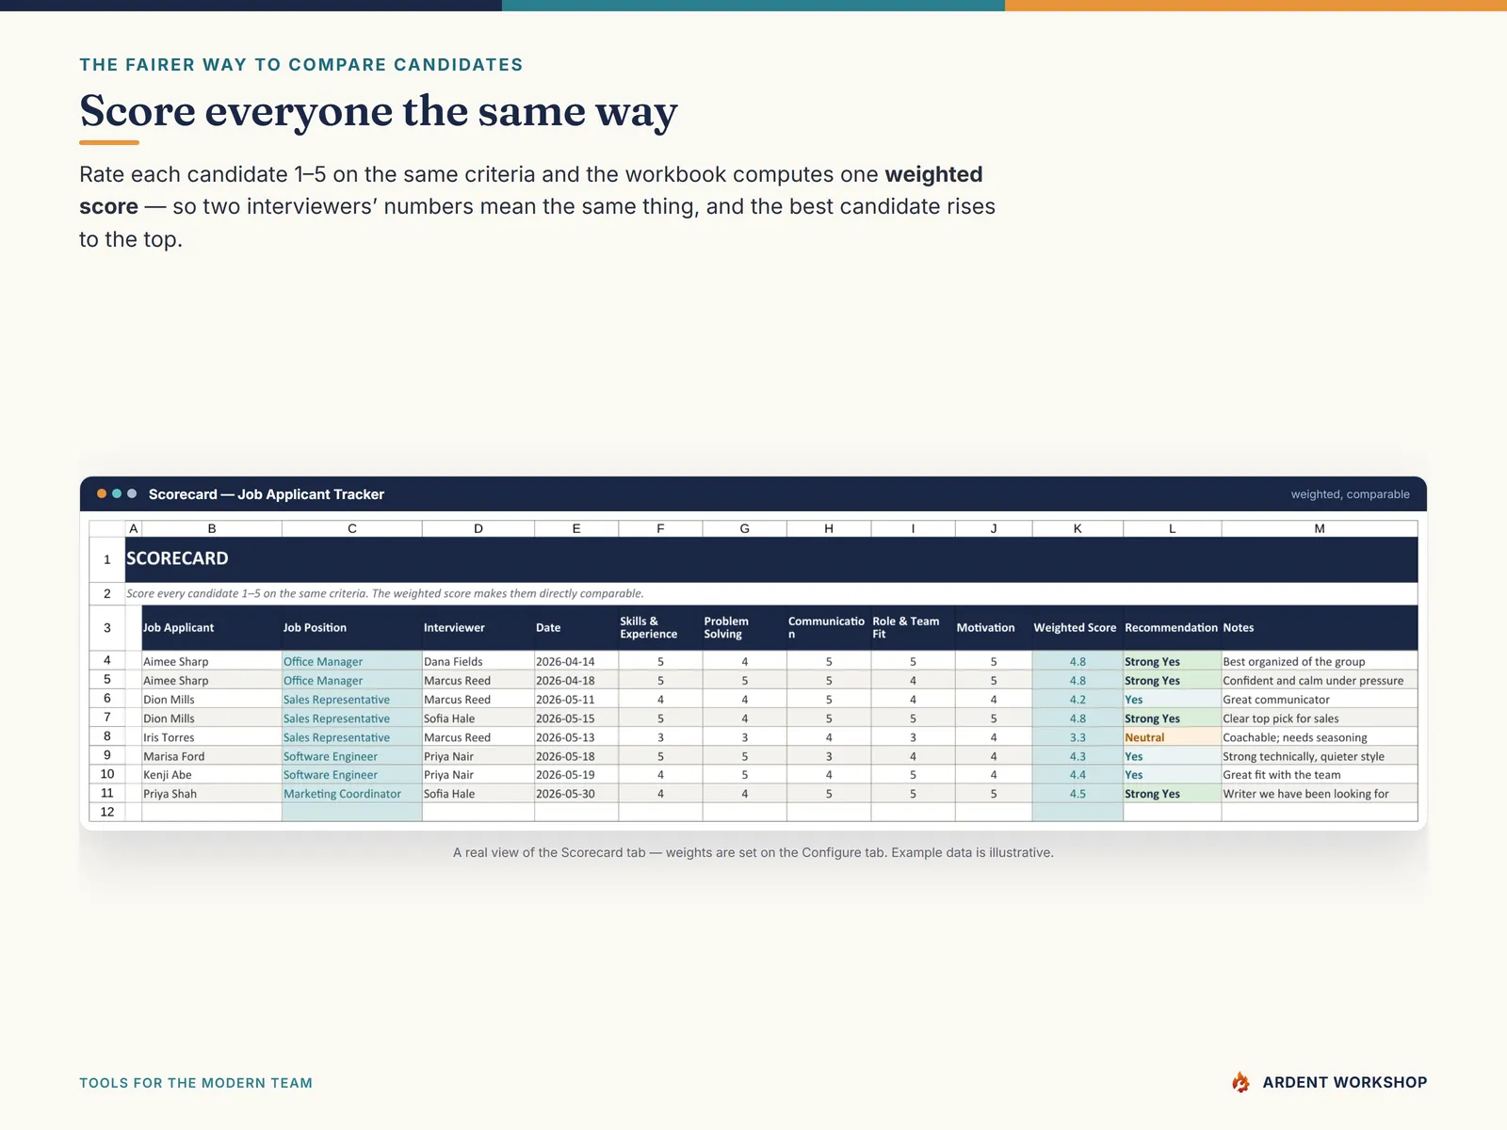Select the date cell 2026-05-30
Viewport: 1507px width, 1130px height.
point(576,793)
